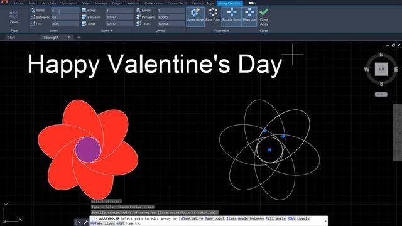Choose the ASsociative command line option

pyautogui.click(x=192, y=218)
